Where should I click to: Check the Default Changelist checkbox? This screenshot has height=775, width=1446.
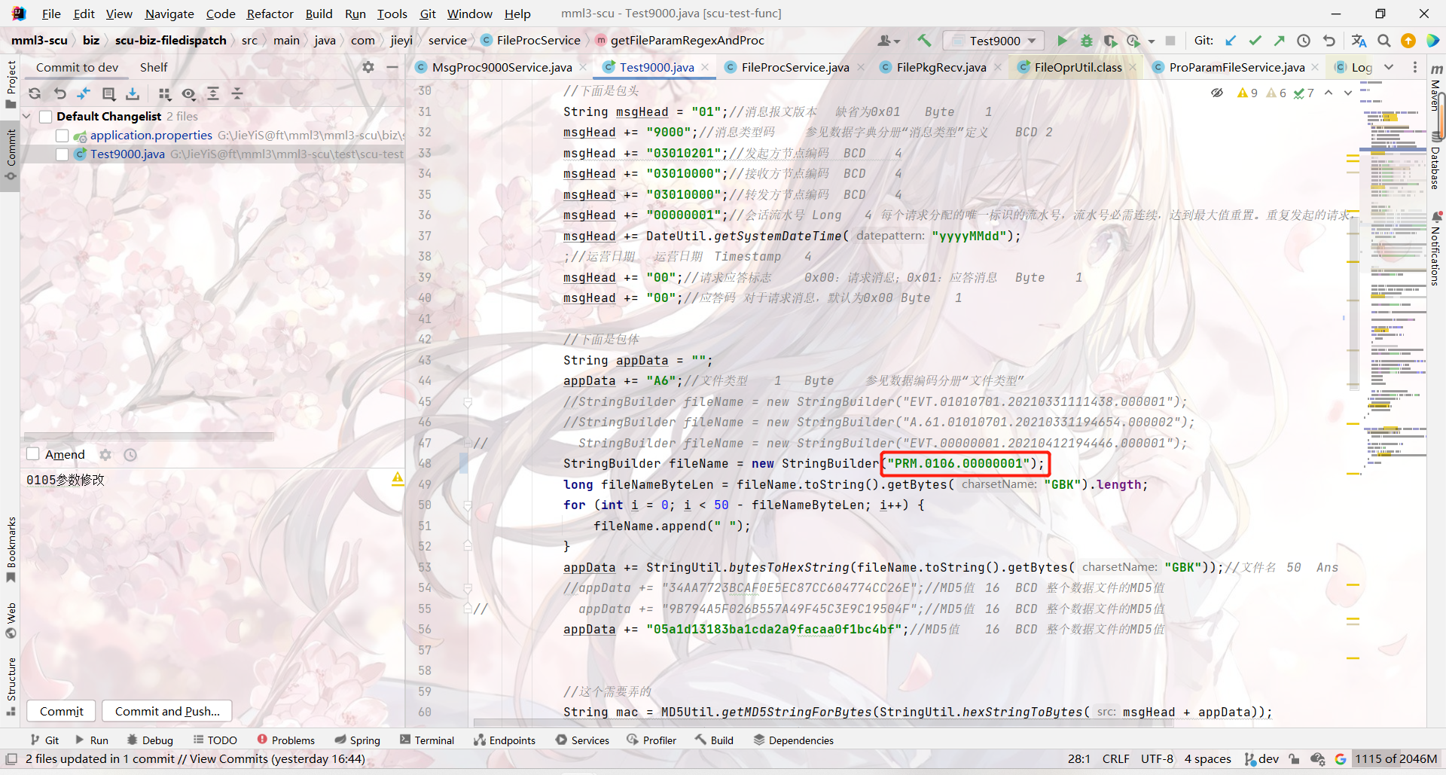pyautogui.click(x=46, y=117)
